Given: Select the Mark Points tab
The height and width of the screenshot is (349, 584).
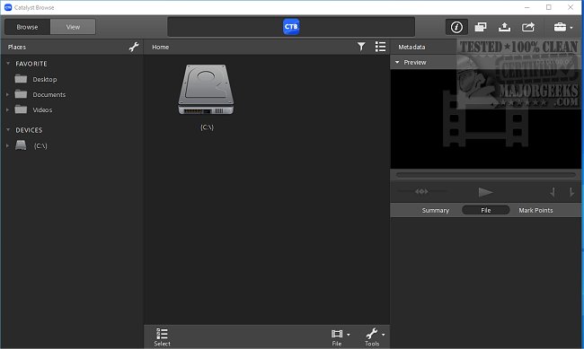Looking at the screenshot, I should coord(535,210).
